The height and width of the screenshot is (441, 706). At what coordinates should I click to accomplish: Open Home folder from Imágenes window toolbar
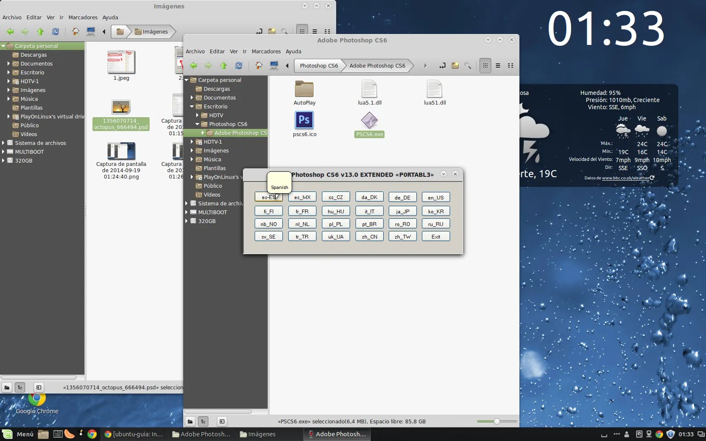click(76, 31)
